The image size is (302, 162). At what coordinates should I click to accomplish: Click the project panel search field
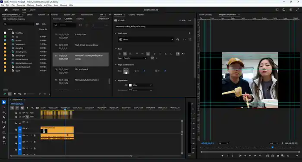[19, 24]
